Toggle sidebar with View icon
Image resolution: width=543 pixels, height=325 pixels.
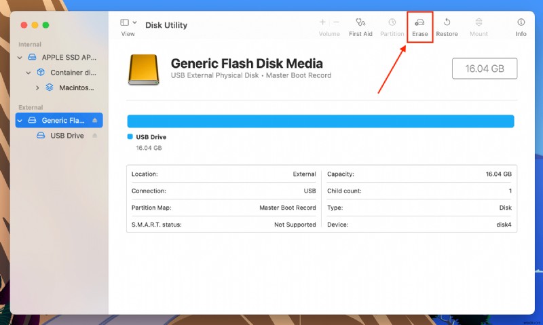(124, 22)
